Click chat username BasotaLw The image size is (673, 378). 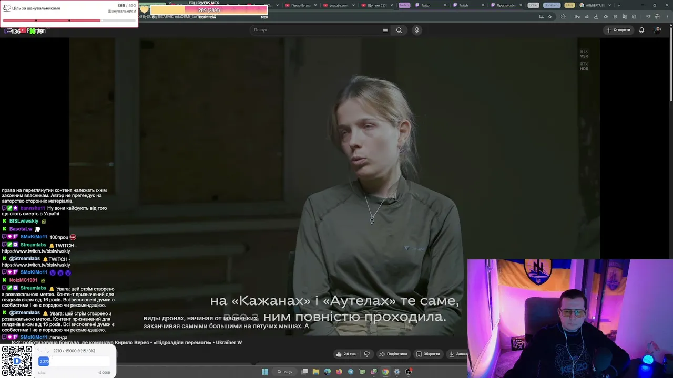(x=21, y=229)
